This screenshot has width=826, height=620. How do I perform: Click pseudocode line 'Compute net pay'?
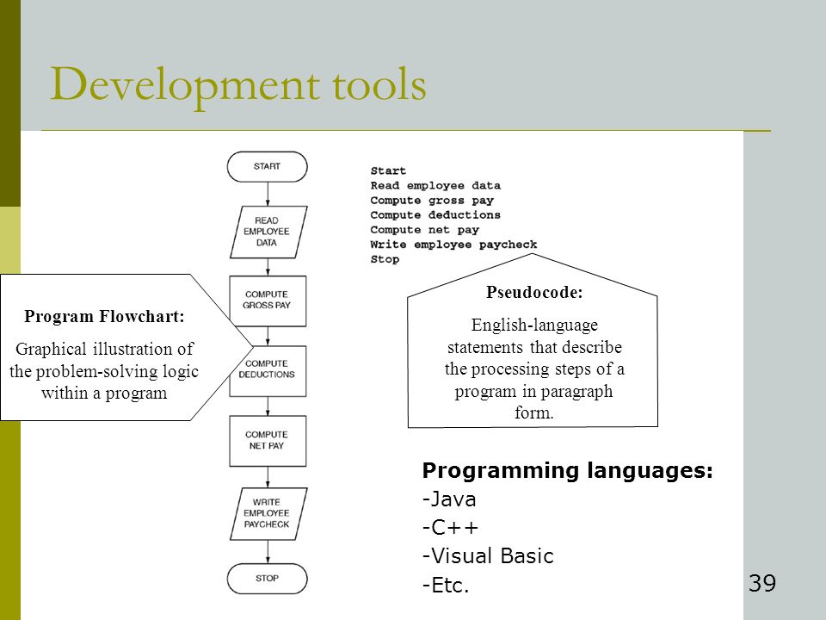pos(424,230)
